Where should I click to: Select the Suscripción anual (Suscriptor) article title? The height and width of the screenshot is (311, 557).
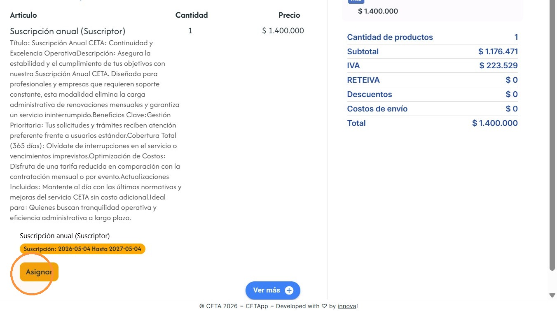[68, 31]
